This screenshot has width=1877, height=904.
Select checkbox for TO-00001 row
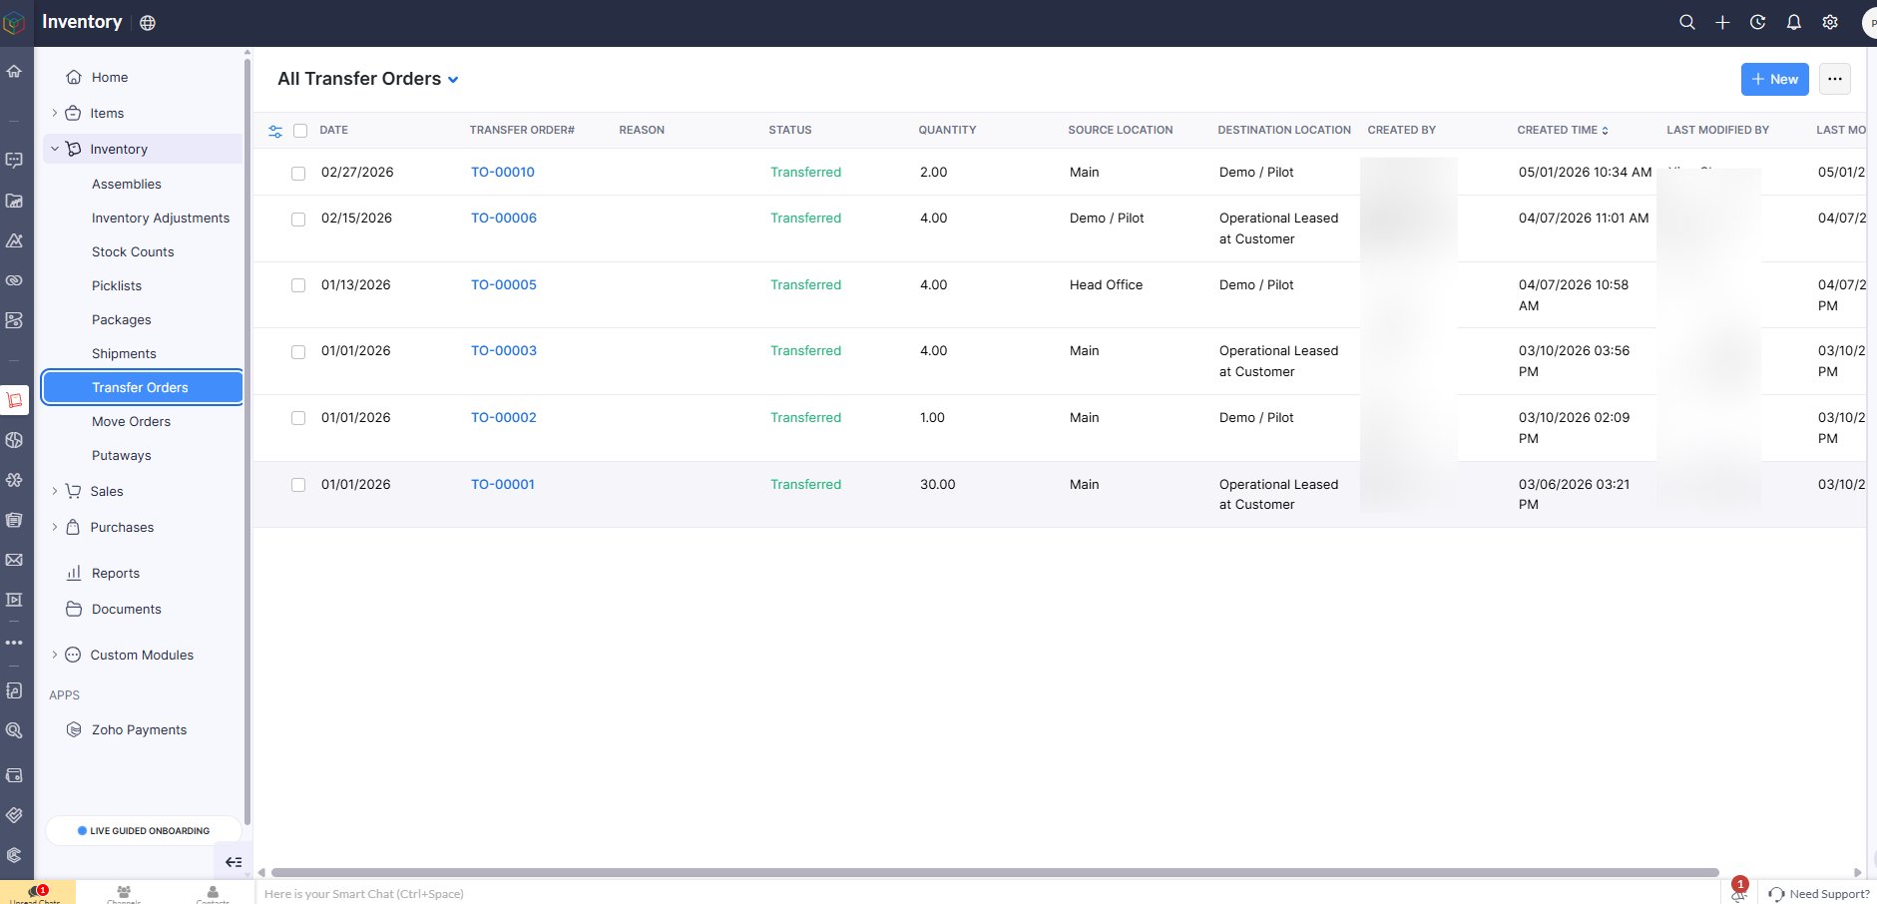point(298,485)
